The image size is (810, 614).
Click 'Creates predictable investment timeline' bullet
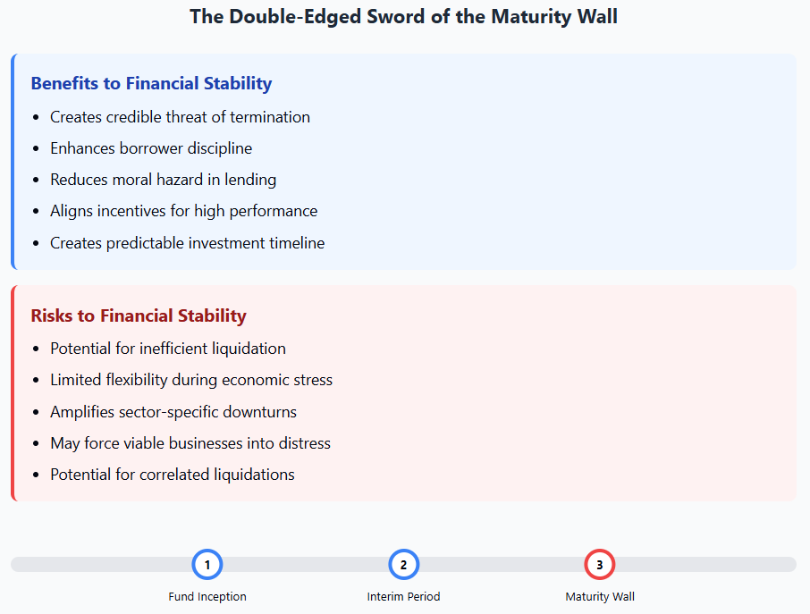click(x=187, y=242)
